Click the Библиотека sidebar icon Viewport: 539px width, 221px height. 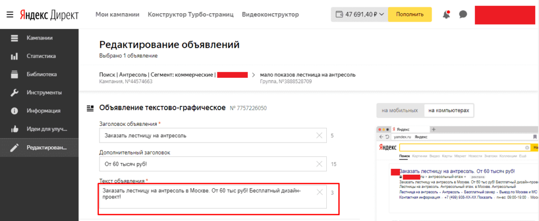(14, 75)
